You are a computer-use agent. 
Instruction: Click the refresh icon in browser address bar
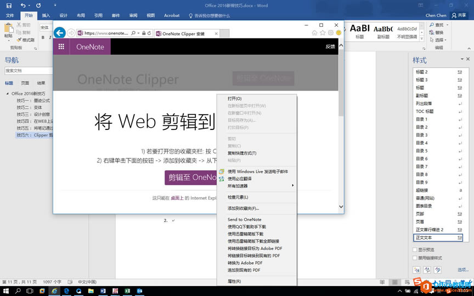point(149,33)
